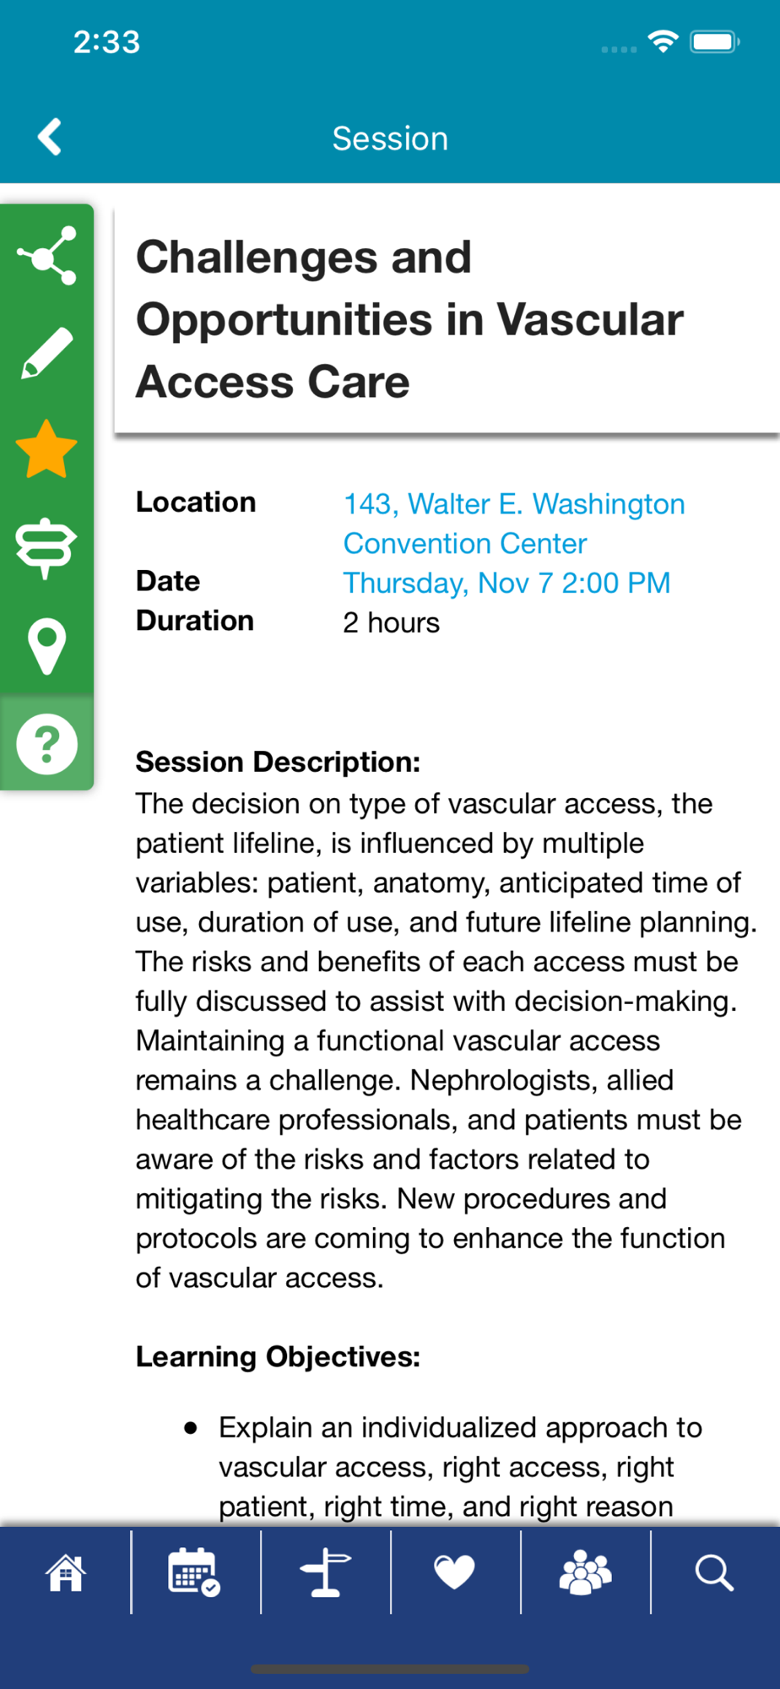Open the signpost directions icon in sidebar
Image resolution: width=780 pixels, height=1689 pixels.
(x=46, y=547)
